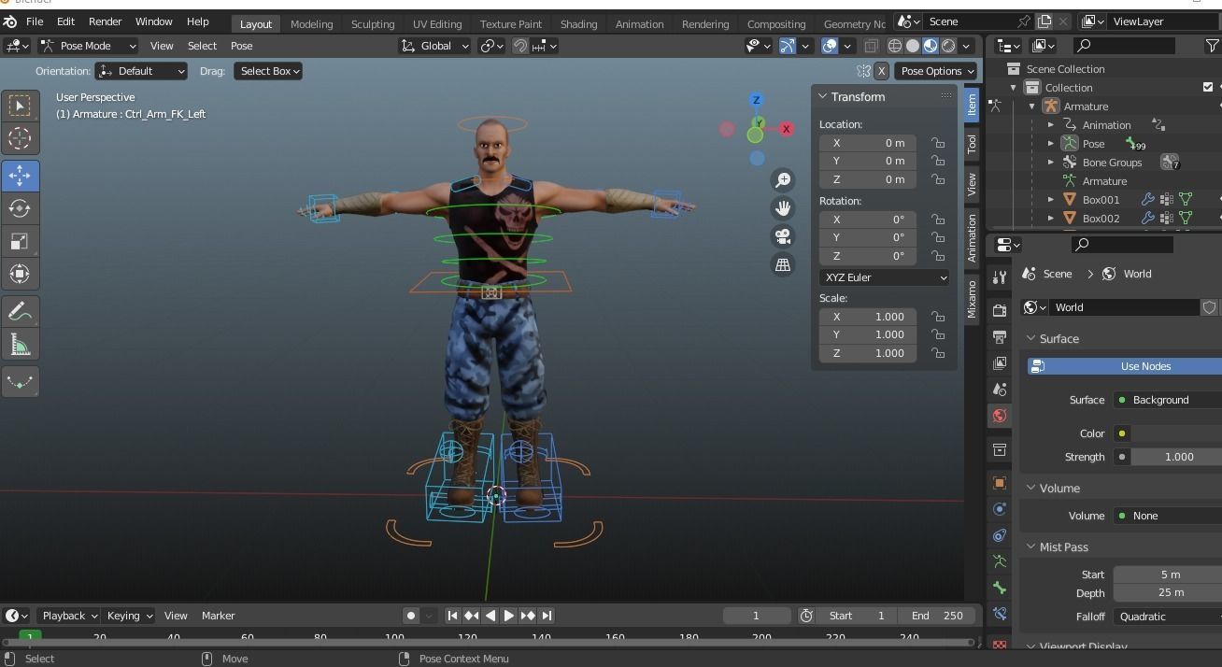The image size is (1222, 667).
Task: Select the Measure tool
Action: (20, 344)
